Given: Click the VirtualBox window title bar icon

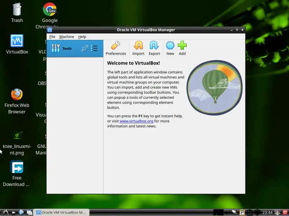Looking at the screenshot, I should pyautogui.click(x=50, y=30).
